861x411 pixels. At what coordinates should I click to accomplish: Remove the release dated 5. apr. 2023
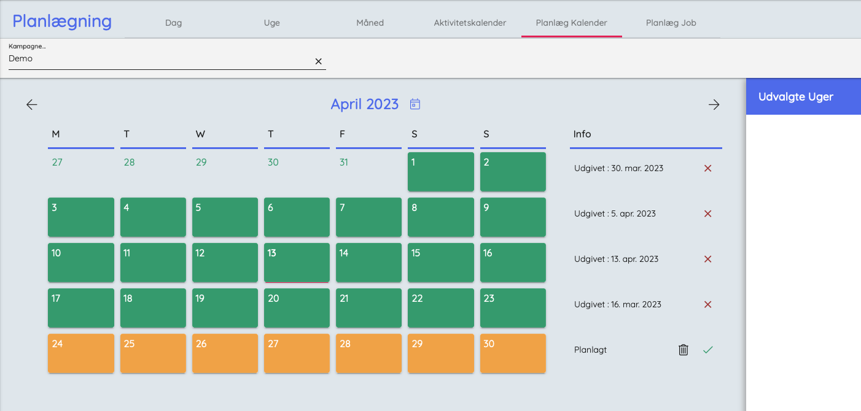click(707, 213)
